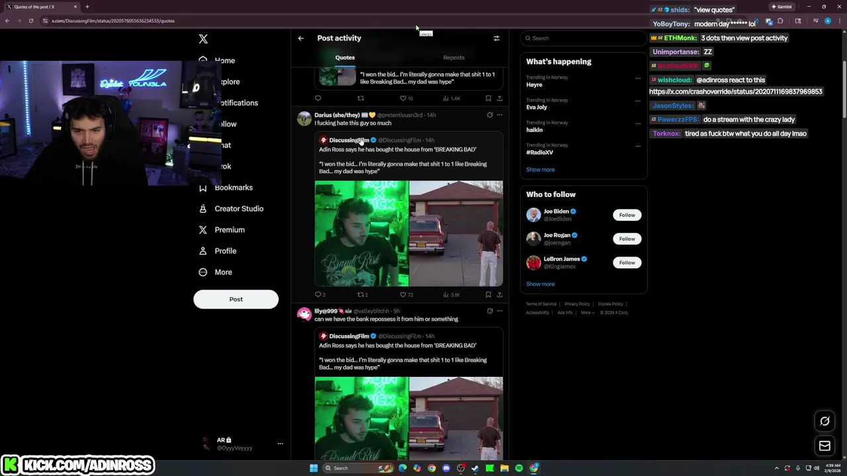Image resolution: width=847 pixels, height=476 pixels.
Task: Repost the top post
Action: [x=361, y=99]
